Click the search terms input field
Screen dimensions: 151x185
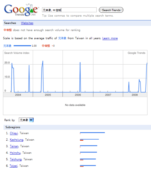pos(69,10)
